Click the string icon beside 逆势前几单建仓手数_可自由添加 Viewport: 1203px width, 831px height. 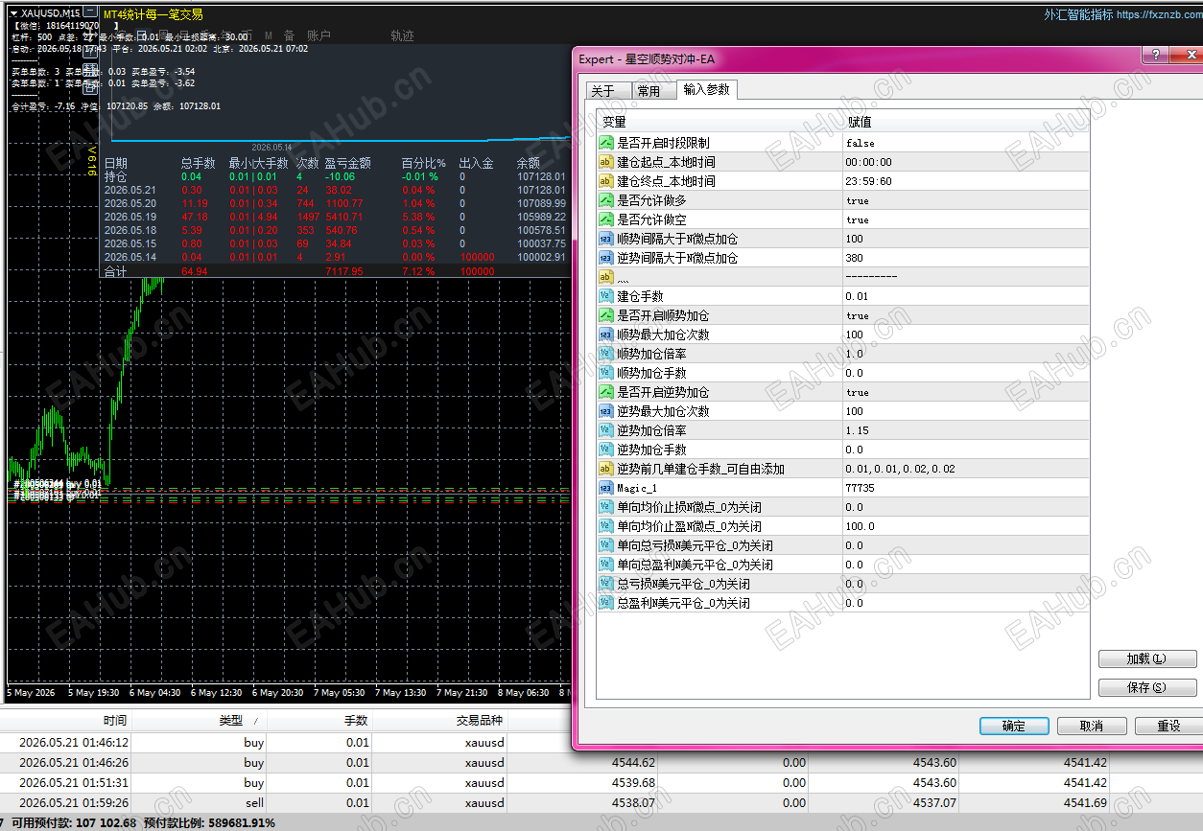coord(605,469)
